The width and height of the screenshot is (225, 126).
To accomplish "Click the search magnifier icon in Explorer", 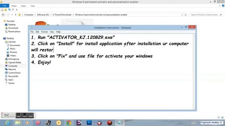I will pos(221,15).
